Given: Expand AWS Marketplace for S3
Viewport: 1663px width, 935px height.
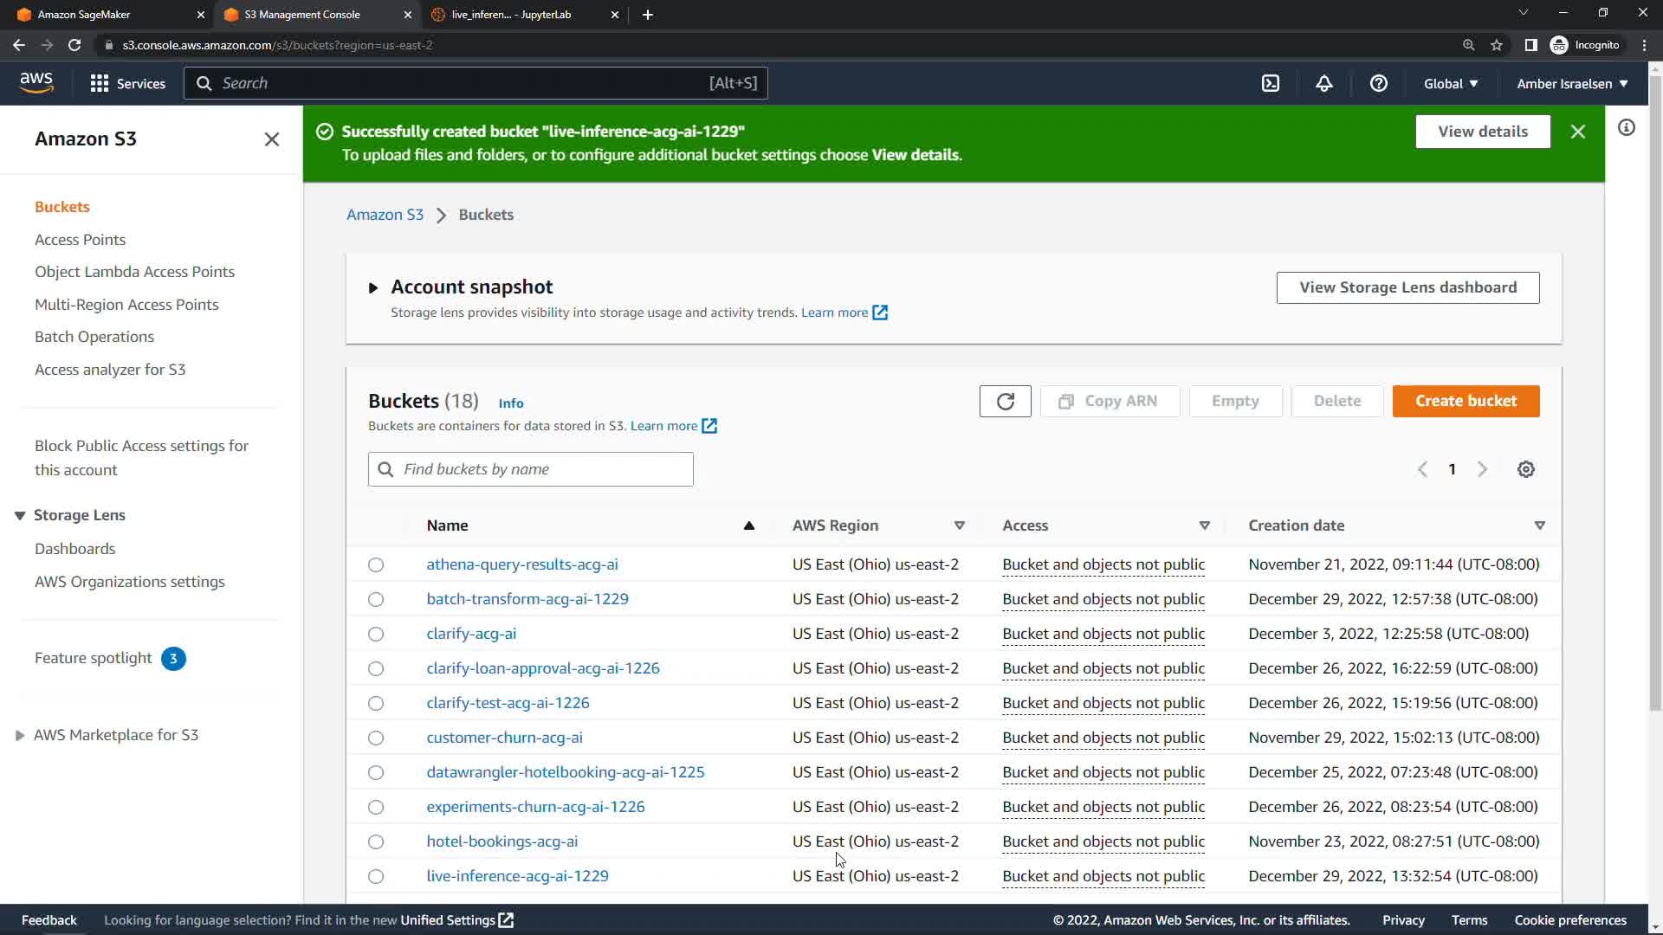Looking at the screenshot, I should click(20, 736).
